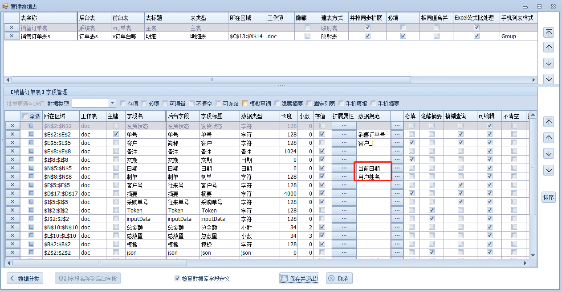This screenshot has height=292, width=562.
Task: Click the 表类型 column header
Action: click(x=208, y=18)
